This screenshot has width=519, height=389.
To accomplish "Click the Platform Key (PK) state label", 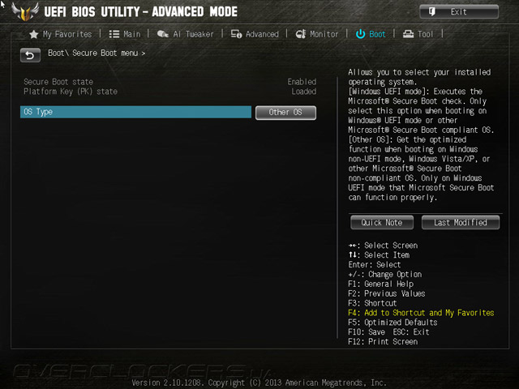I will (71, 92).
